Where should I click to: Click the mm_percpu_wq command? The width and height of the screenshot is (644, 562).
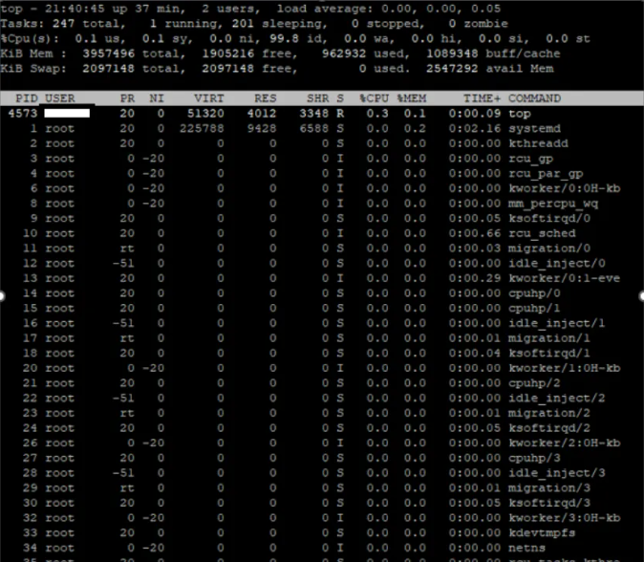coord(553,204)
